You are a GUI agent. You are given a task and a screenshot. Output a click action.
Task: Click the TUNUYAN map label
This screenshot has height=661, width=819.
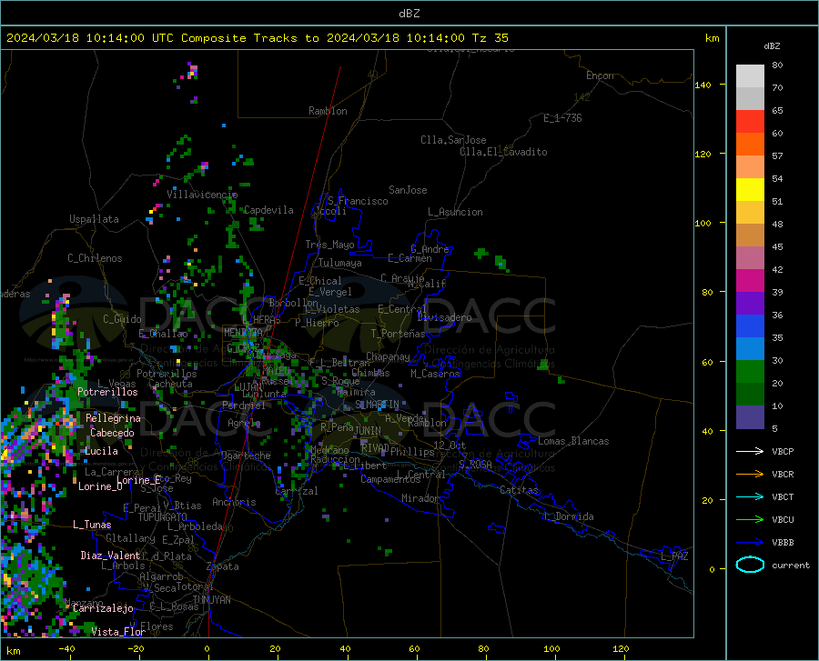pyautogui.click(x=211, y=600)
